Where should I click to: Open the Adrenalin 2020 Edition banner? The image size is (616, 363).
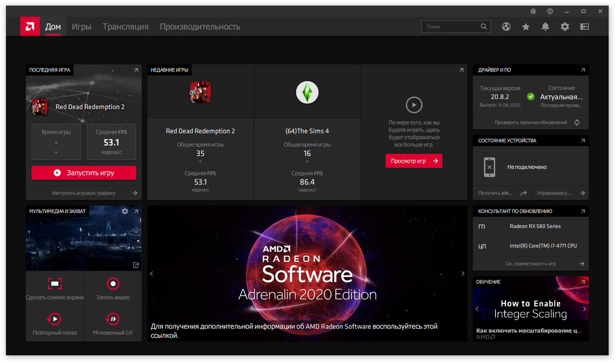[x=307, y=273]
